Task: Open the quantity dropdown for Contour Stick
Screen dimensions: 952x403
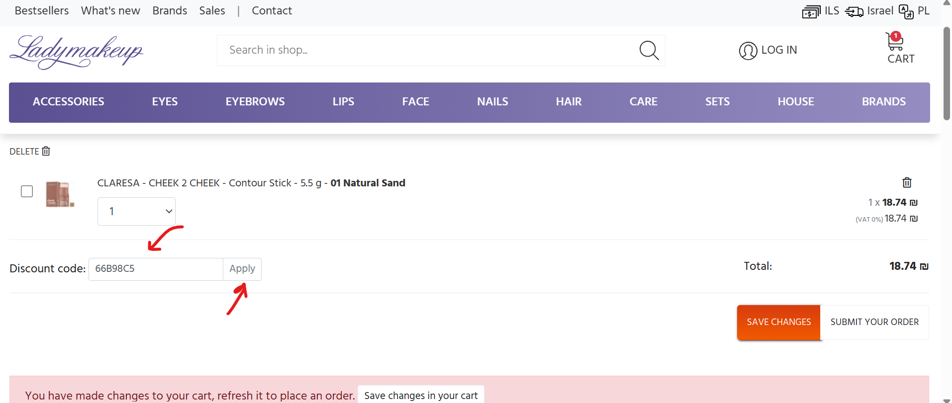Action: 136,211
